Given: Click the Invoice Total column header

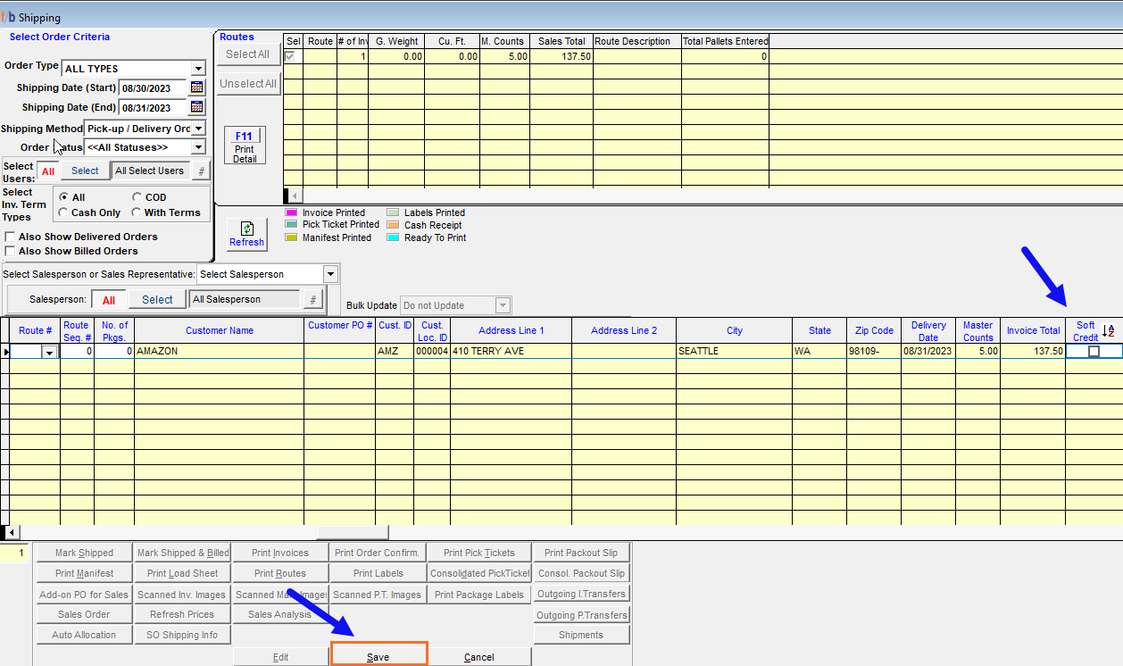Looking at the screenshot, I should [x=1033, y=330].
